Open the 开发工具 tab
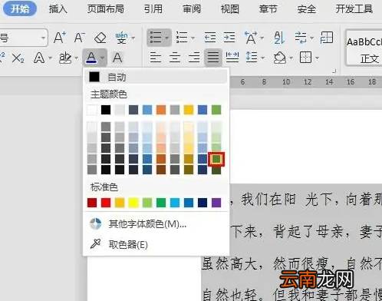The height and width of the screenshot is (301, 382). click(354, 9)
